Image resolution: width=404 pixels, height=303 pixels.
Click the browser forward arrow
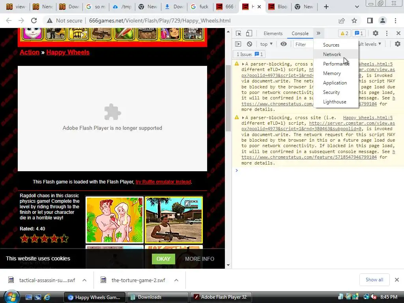(x=21, y=21)
